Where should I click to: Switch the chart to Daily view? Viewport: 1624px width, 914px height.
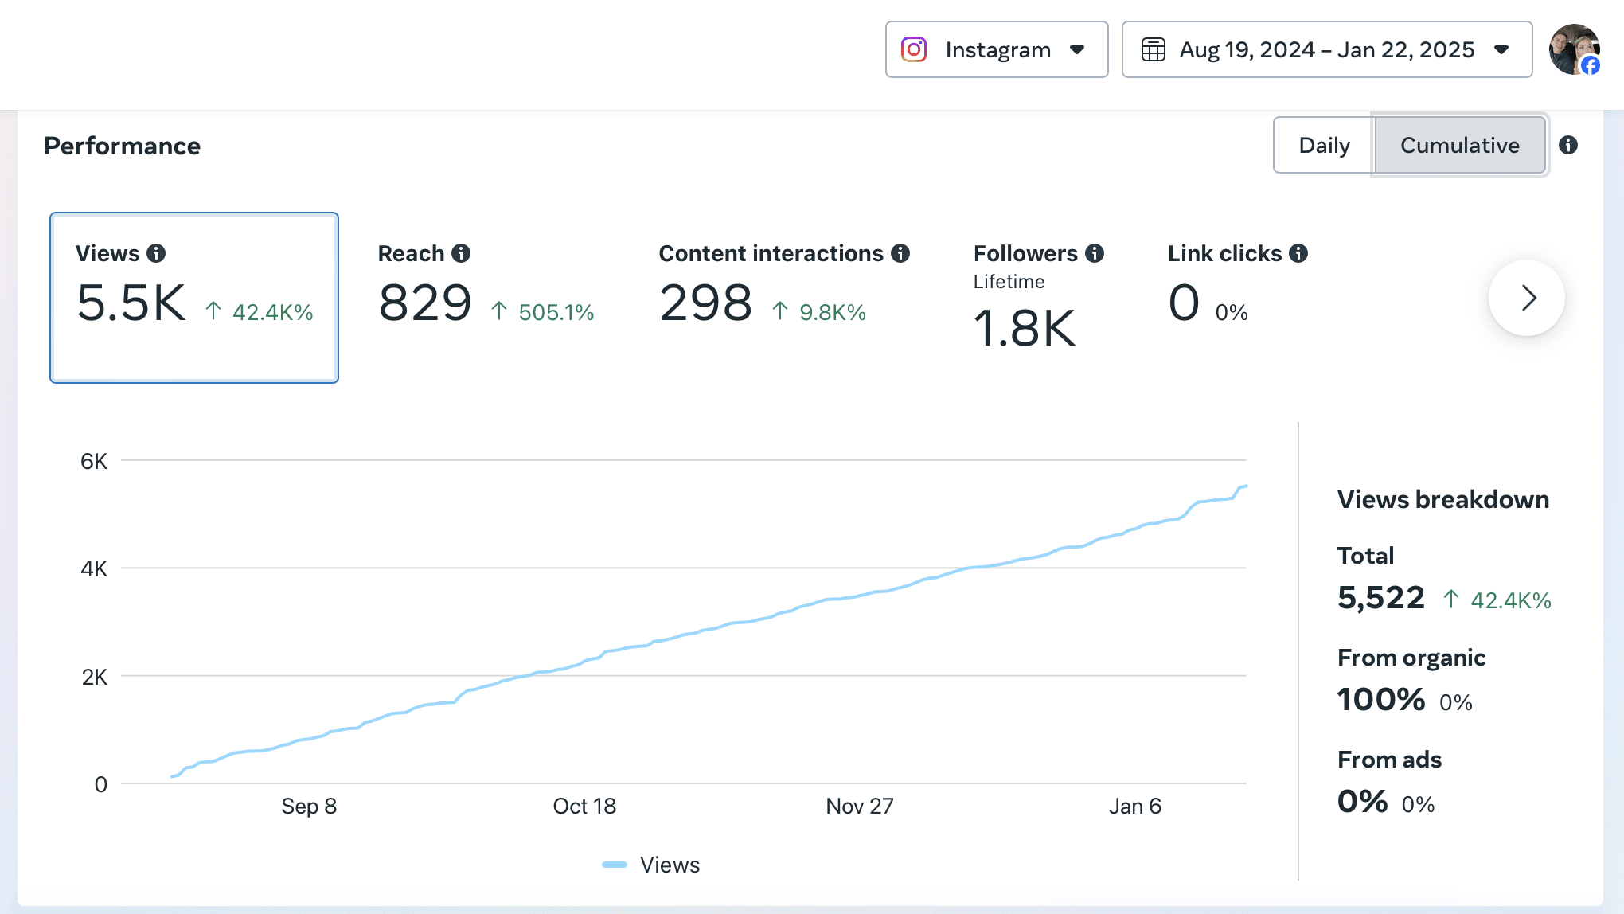pyautogui.click(x=1324, y=145)
